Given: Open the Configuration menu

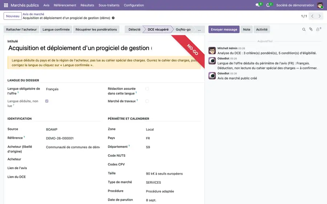Looking at the screenshot, I should (134, 5).
